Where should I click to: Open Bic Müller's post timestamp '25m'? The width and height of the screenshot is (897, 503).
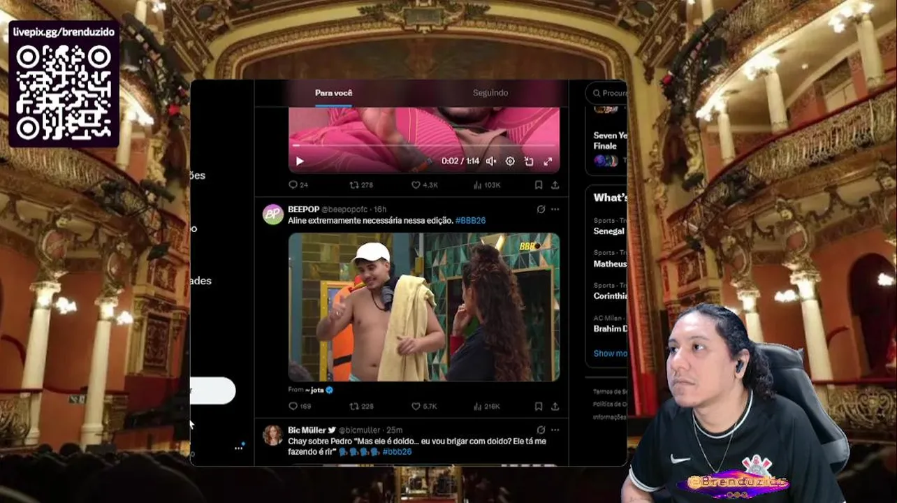click(395, 430)
